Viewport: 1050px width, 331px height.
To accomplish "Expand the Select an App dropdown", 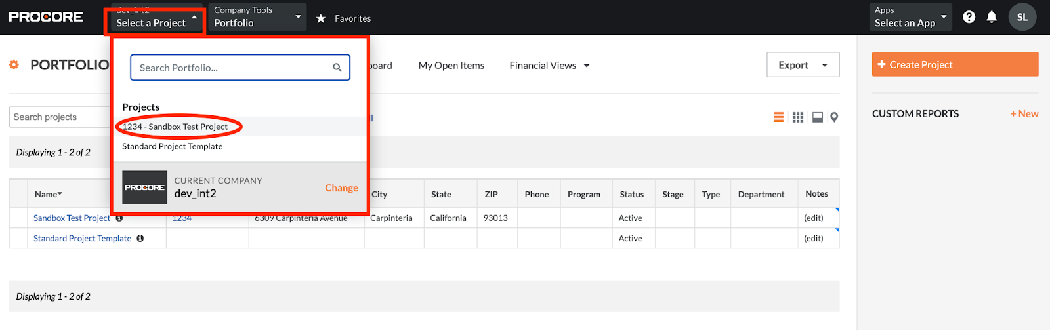I will click(910, 17).
